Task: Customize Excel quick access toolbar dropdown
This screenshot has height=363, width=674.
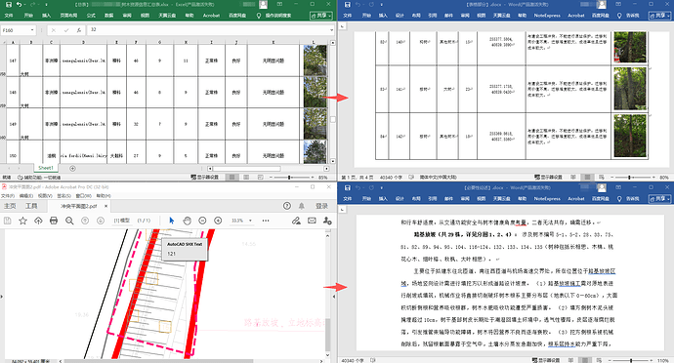Action: coord(46,5)
